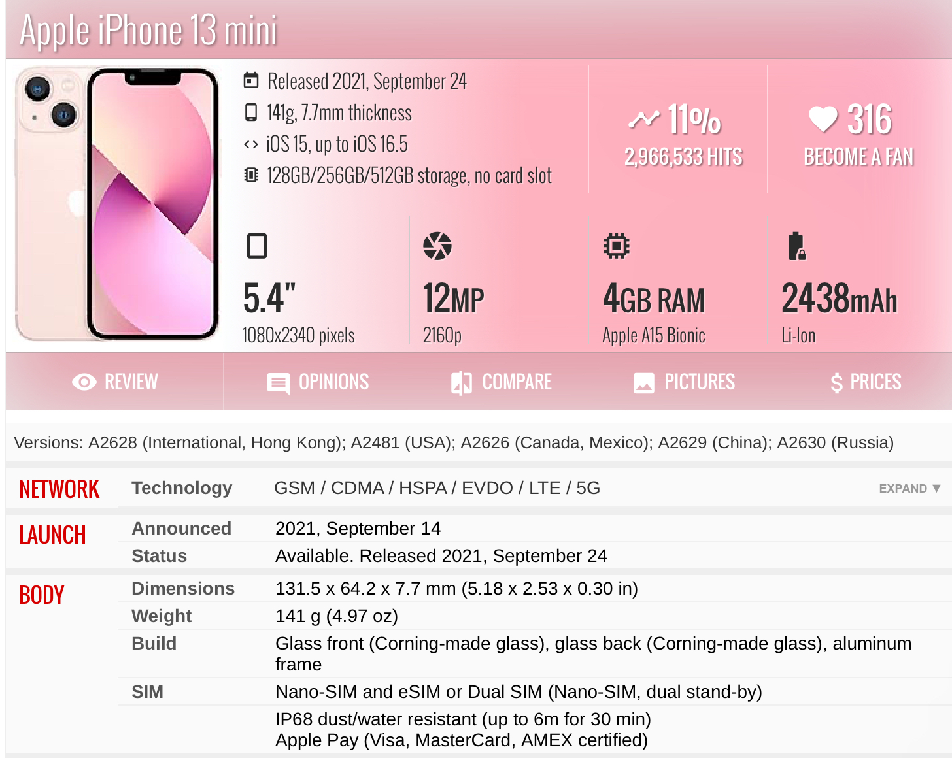This screenshot has height=758, width=952.
Task: Click the SIM label link
Action: coord(148,691)
